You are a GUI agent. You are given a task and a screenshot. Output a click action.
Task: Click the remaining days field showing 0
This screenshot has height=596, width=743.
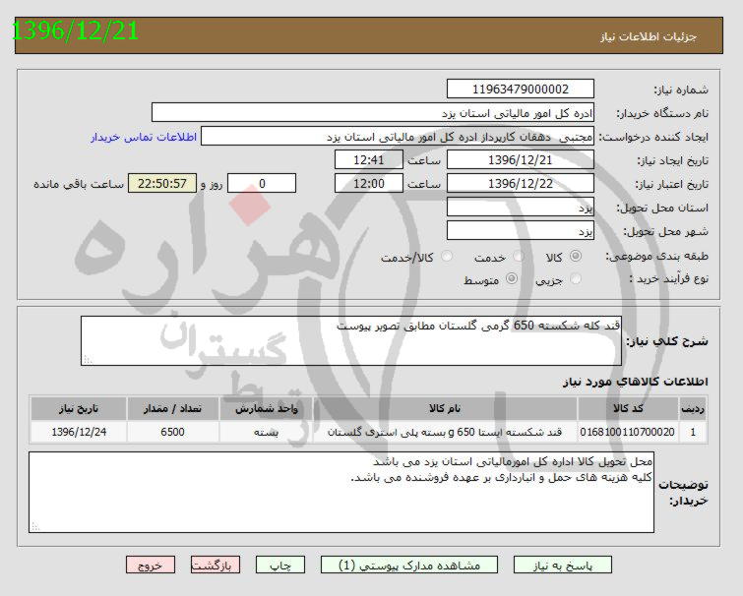point(262,183)
